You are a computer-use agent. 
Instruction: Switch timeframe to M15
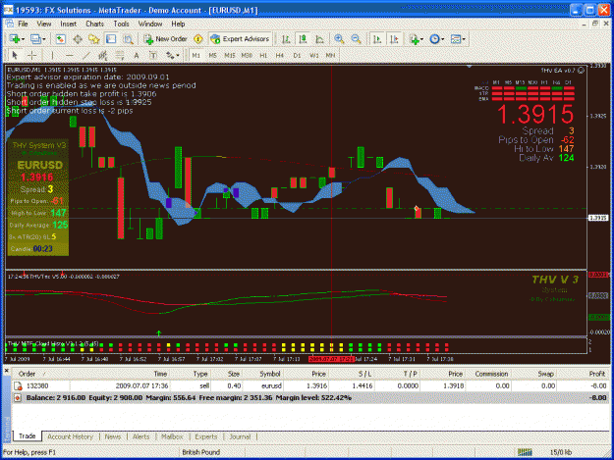point(230,56)
